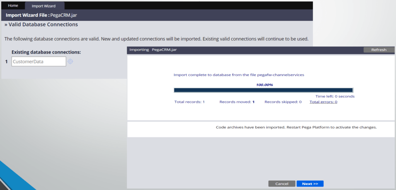Click the "Existing database connections:" label
This screenshot has height=190, width=396.
pos(46,52)
